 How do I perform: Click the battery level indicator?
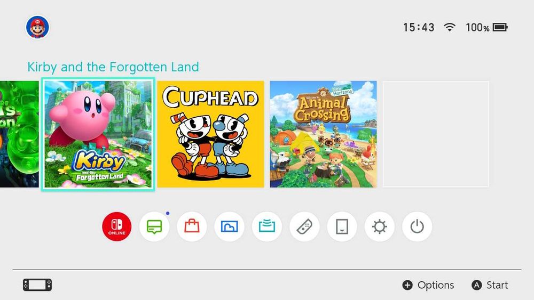coord(486,27)
